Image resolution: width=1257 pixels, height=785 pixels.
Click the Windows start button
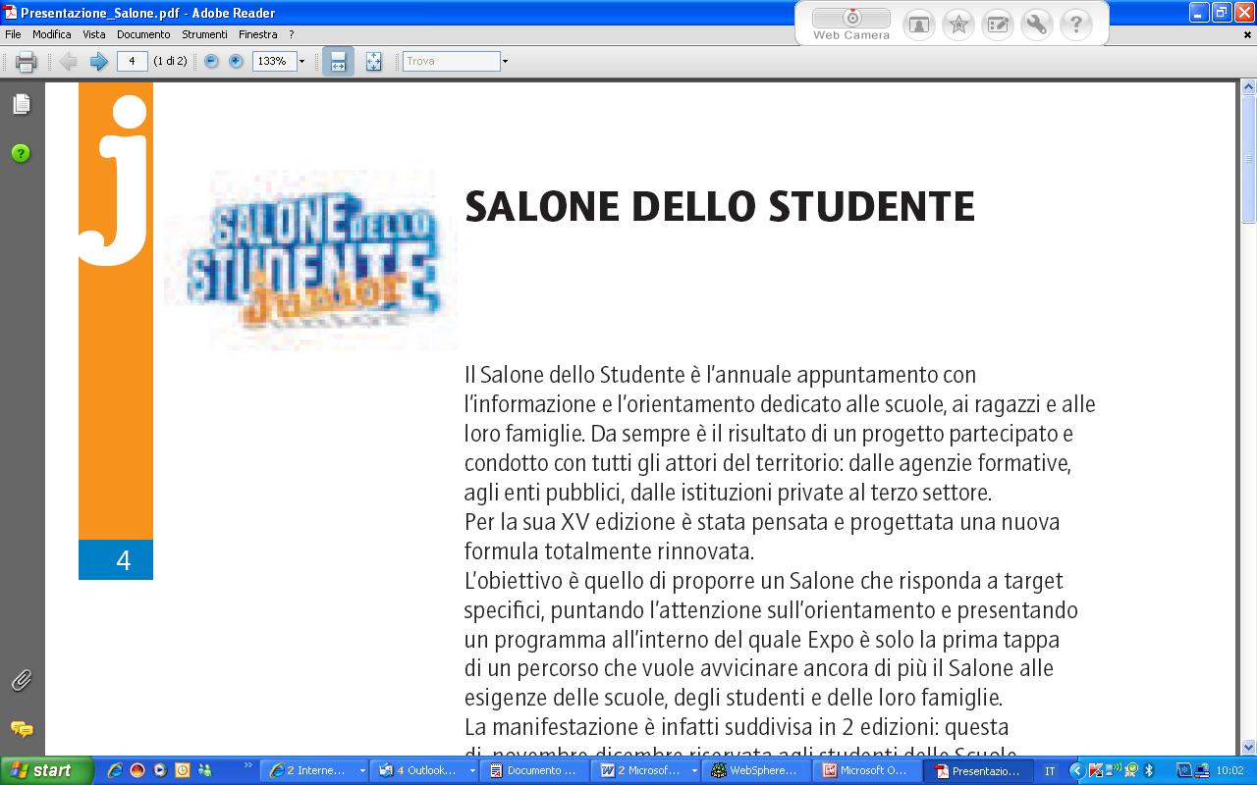tap(46, 770)
